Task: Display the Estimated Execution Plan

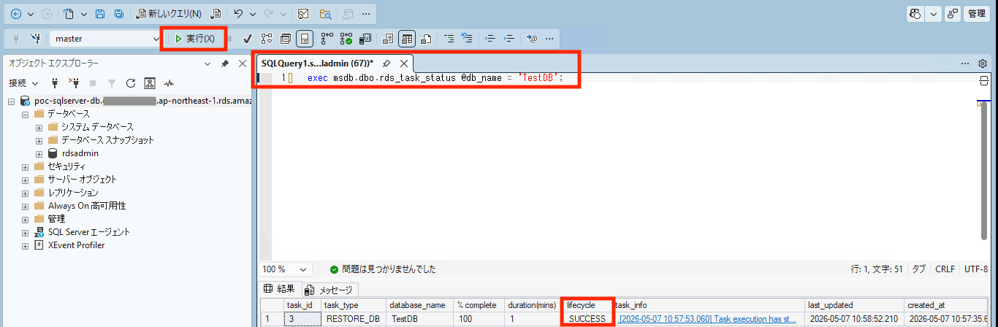Action: click(267, 38)
